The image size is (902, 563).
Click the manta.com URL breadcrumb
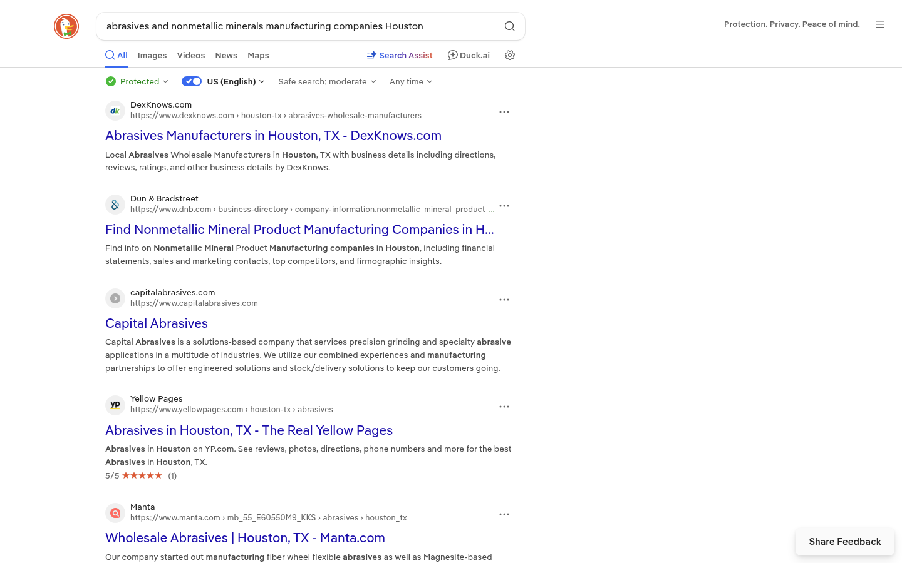pos(269,518)
